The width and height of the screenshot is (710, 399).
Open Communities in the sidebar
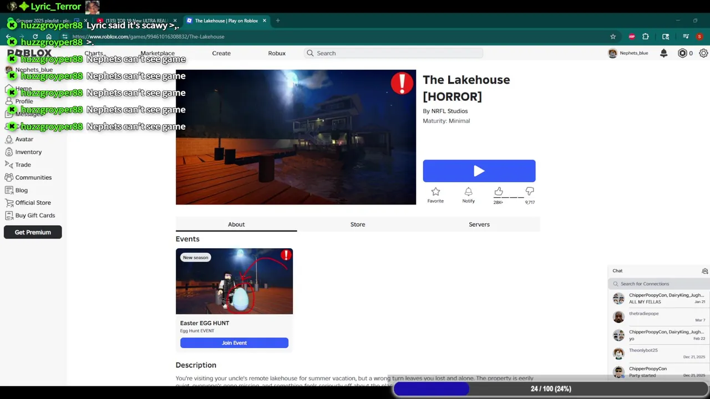pos(28,177)
